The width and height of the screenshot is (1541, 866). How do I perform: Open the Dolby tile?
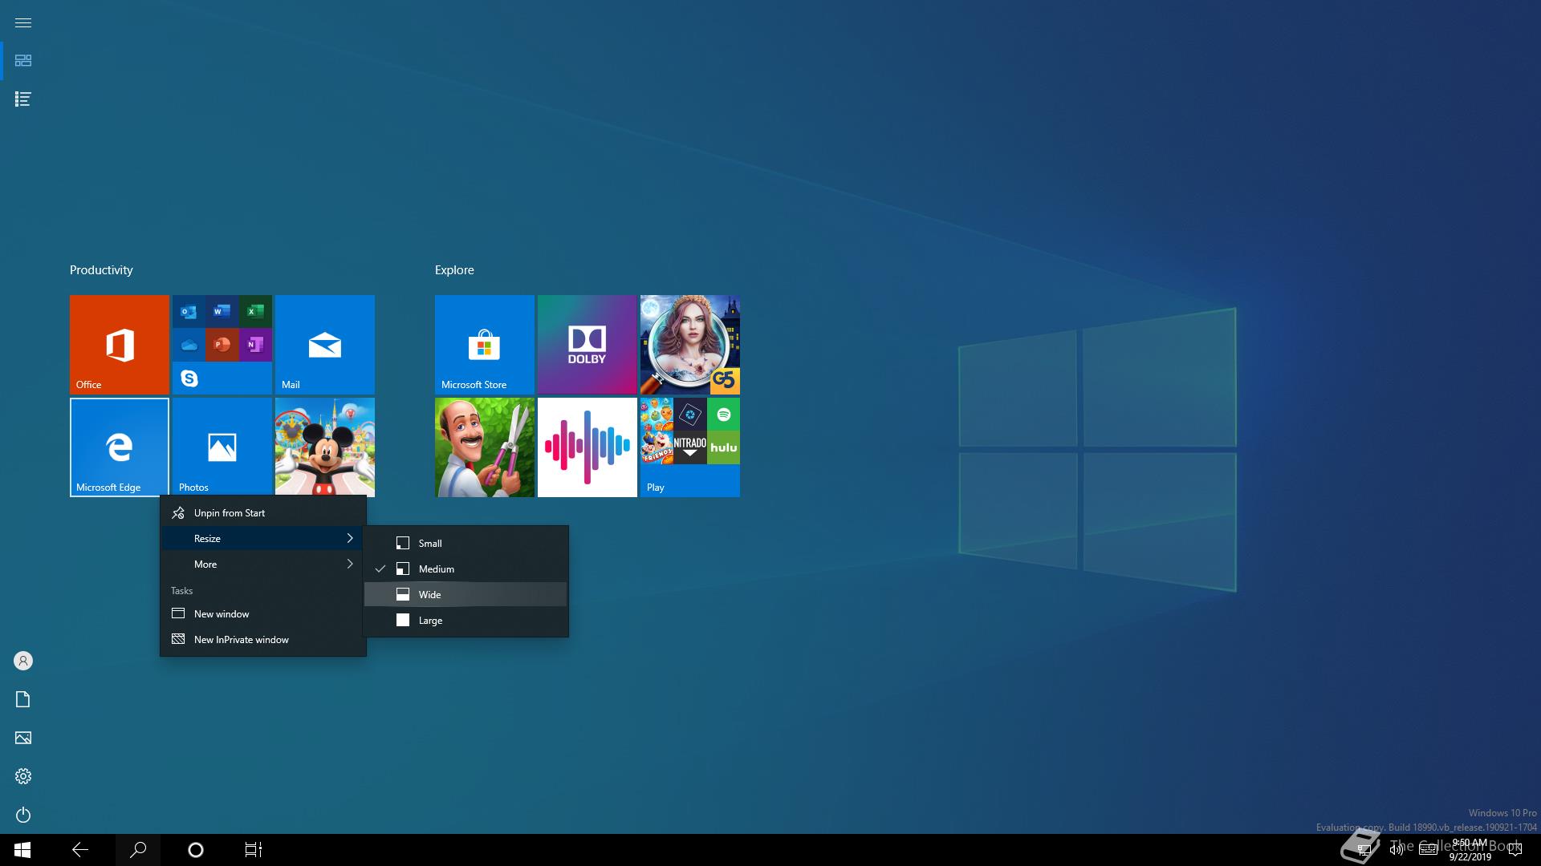588,345
